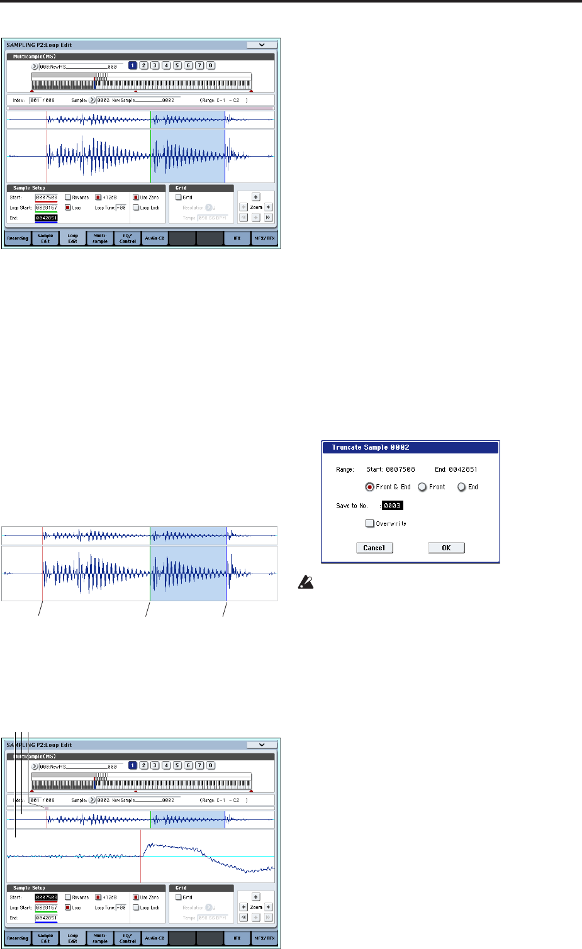Enable the Overwrite checkbox in Truncate dialog

pyautogui.click(x=370, y=523)
